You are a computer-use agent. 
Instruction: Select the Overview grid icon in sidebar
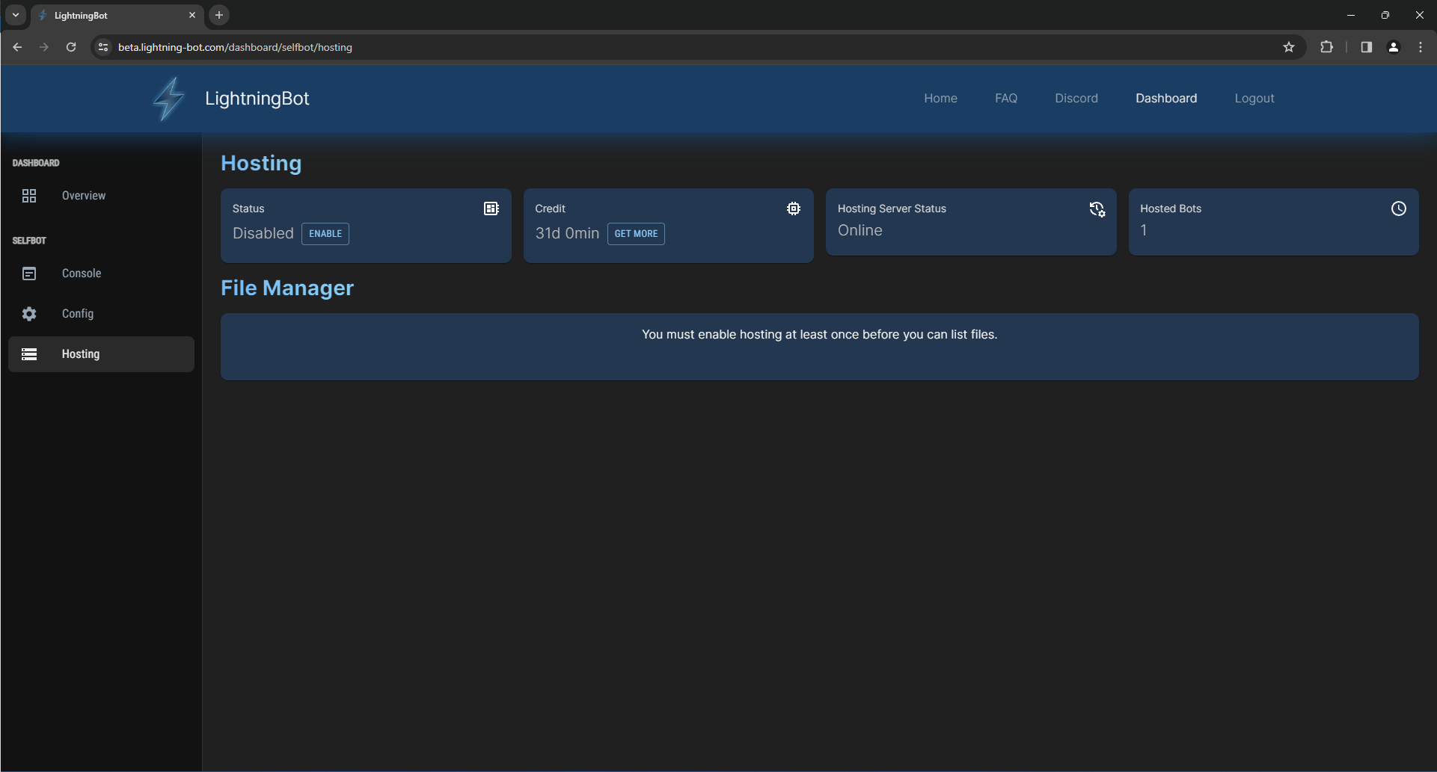29,195
